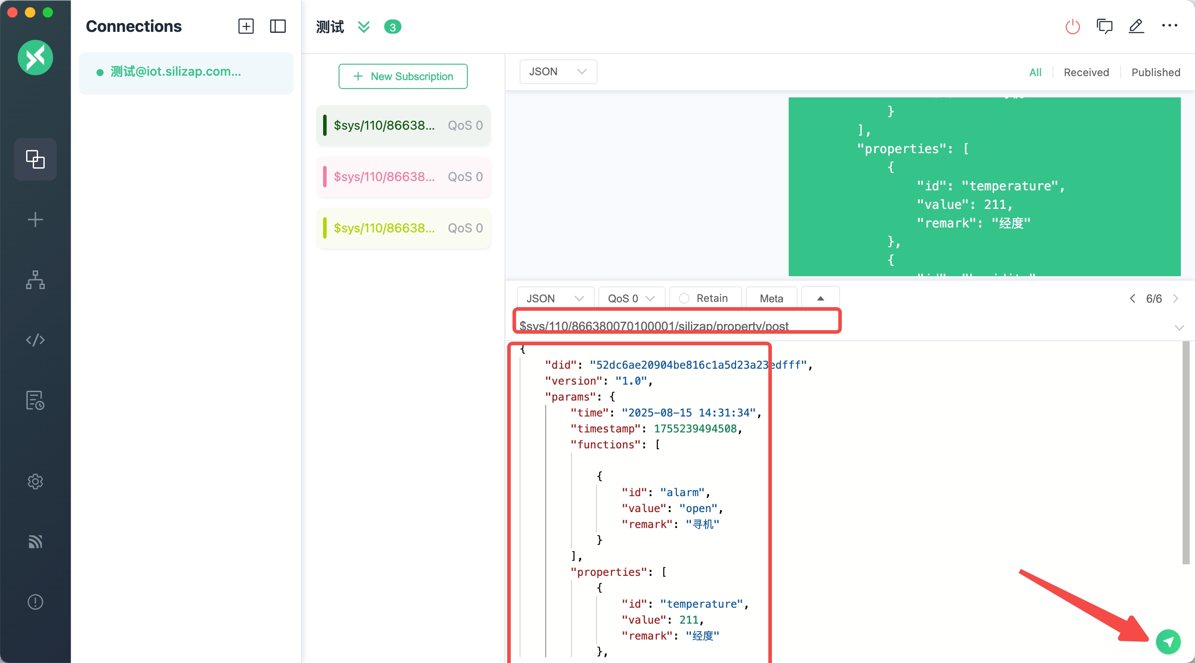Click the edit connection pencil icon
Image resolution: width=1195 pixels, height=663 pixels.
[1136, 27]
